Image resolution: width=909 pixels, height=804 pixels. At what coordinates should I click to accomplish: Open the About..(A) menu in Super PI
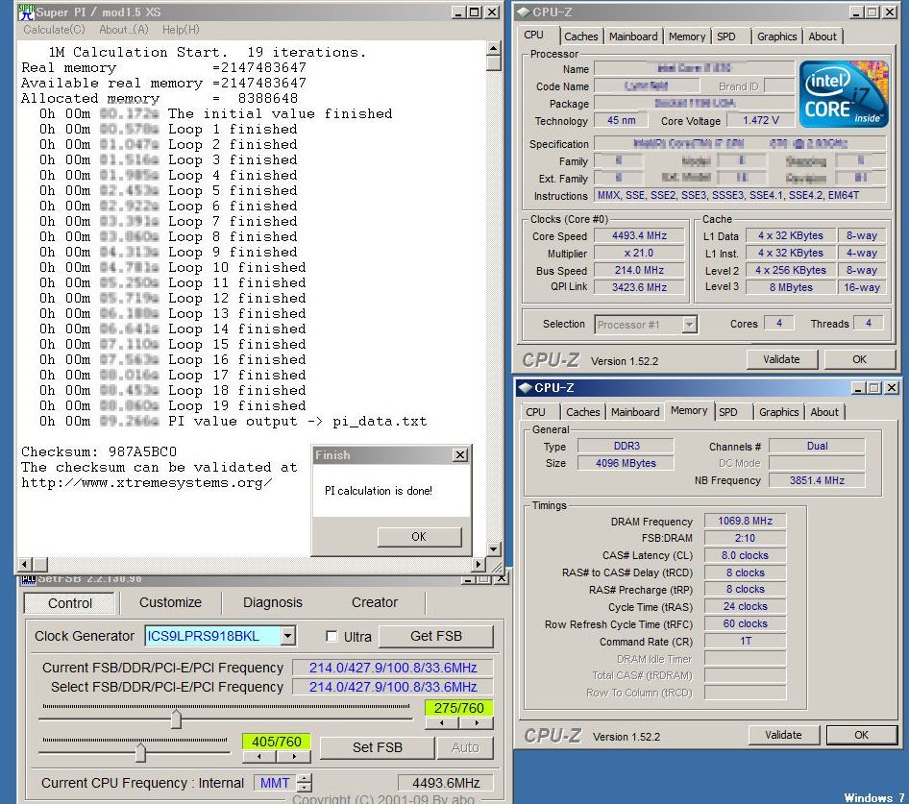pos(124,30)
